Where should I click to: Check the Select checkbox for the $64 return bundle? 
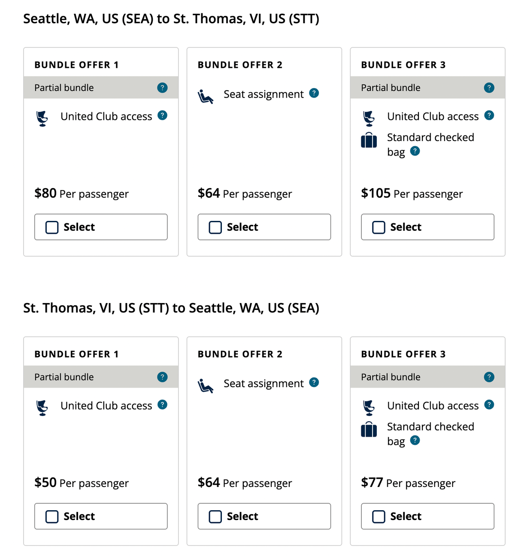point(215,516)
